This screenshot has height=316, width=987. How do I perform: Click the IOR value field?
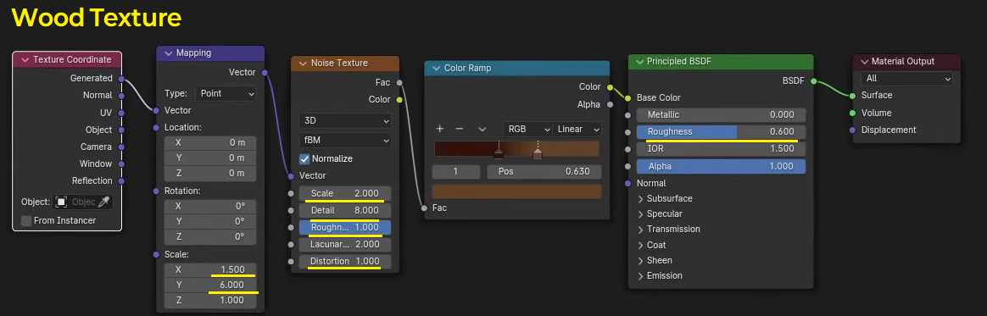722,149
